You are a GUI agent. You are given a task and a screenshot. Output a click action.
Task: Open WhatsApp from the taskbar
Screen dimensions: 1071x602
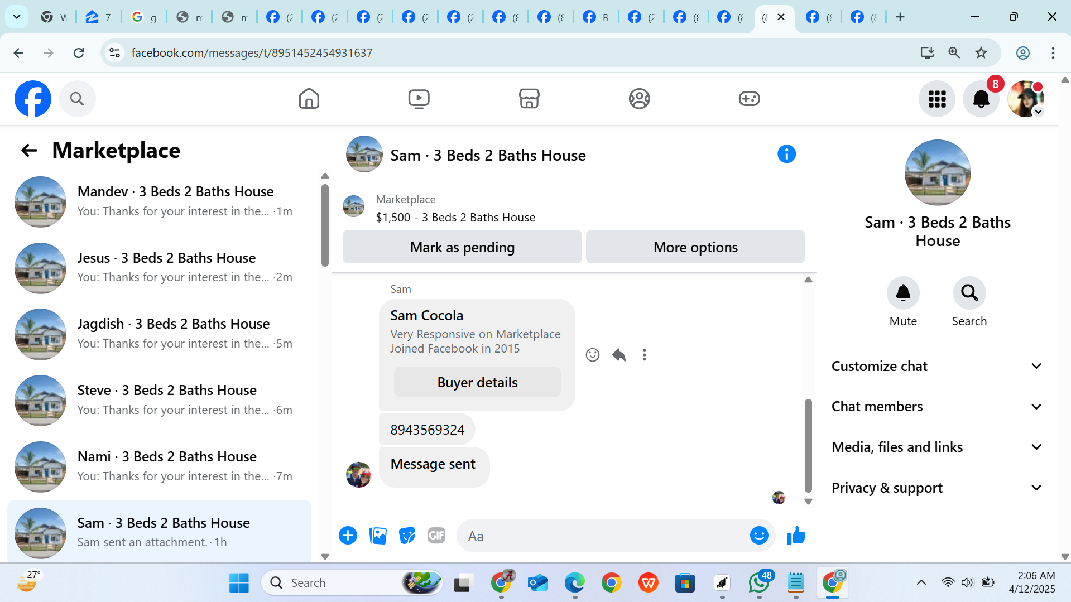coord(759,582)
